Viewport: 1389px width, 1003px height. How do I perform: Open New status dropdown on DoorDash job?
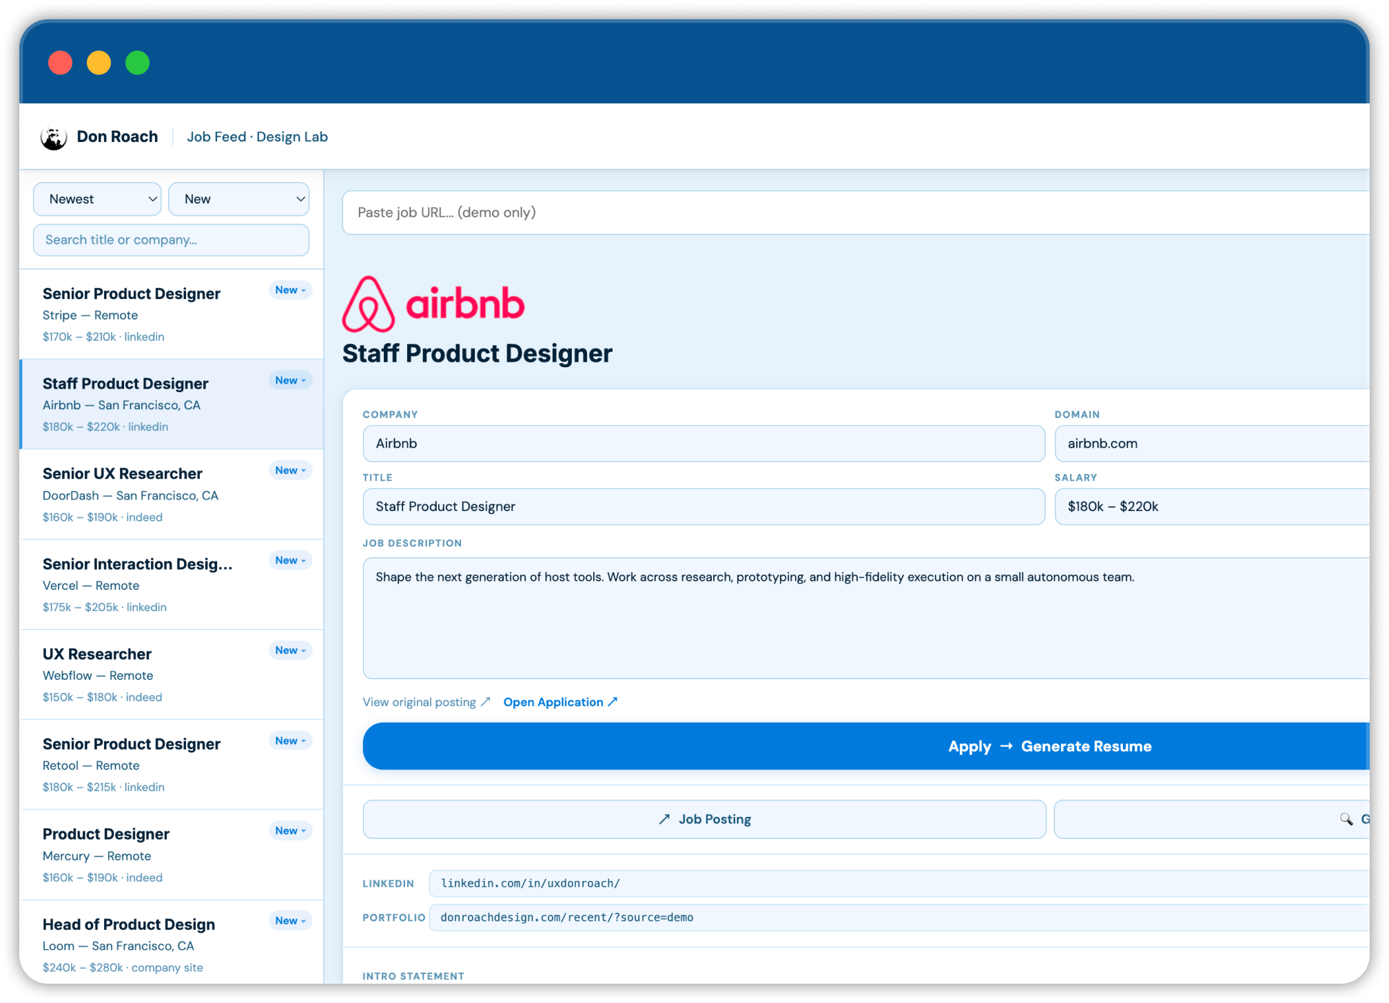pyautogui.click(x=290, y=471)
